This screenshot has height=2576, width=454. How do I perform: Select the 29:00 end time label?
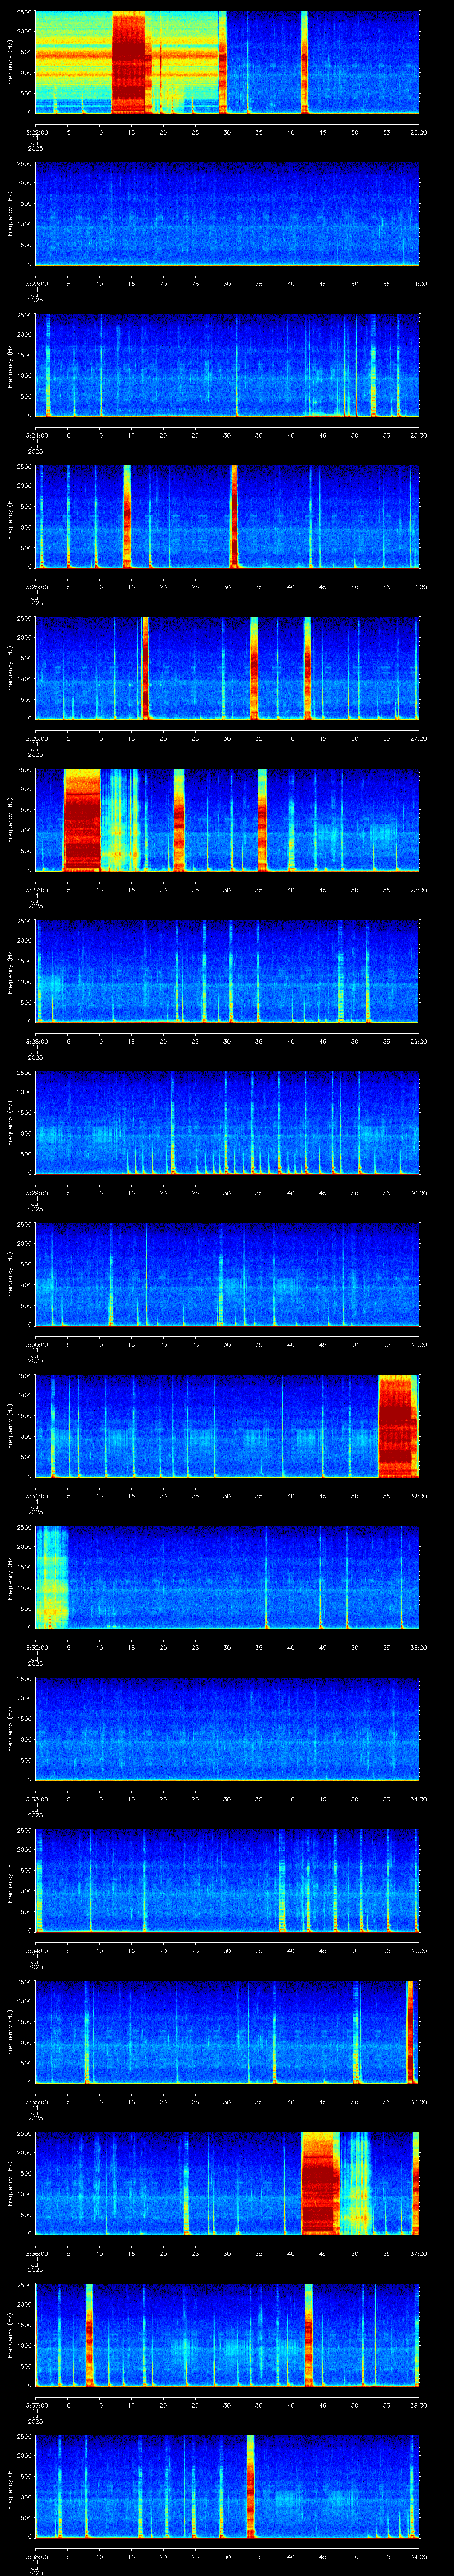[417, 1041]
